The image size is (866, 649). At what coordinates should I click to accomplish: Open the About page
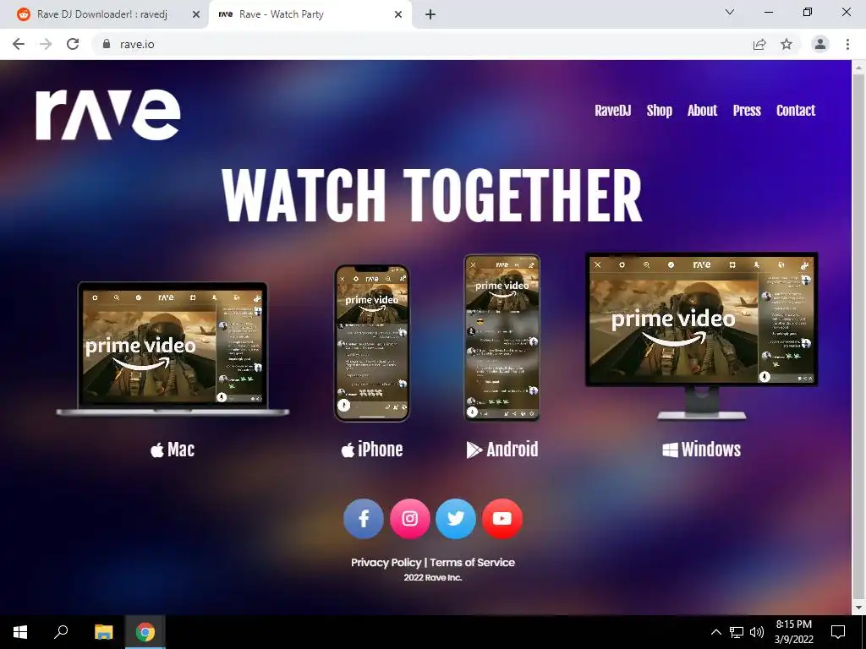click(702, 111)
